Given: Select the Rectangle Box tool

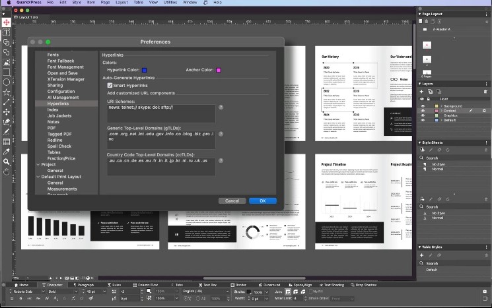Looking at the screenshot, I should pos(7,73).
